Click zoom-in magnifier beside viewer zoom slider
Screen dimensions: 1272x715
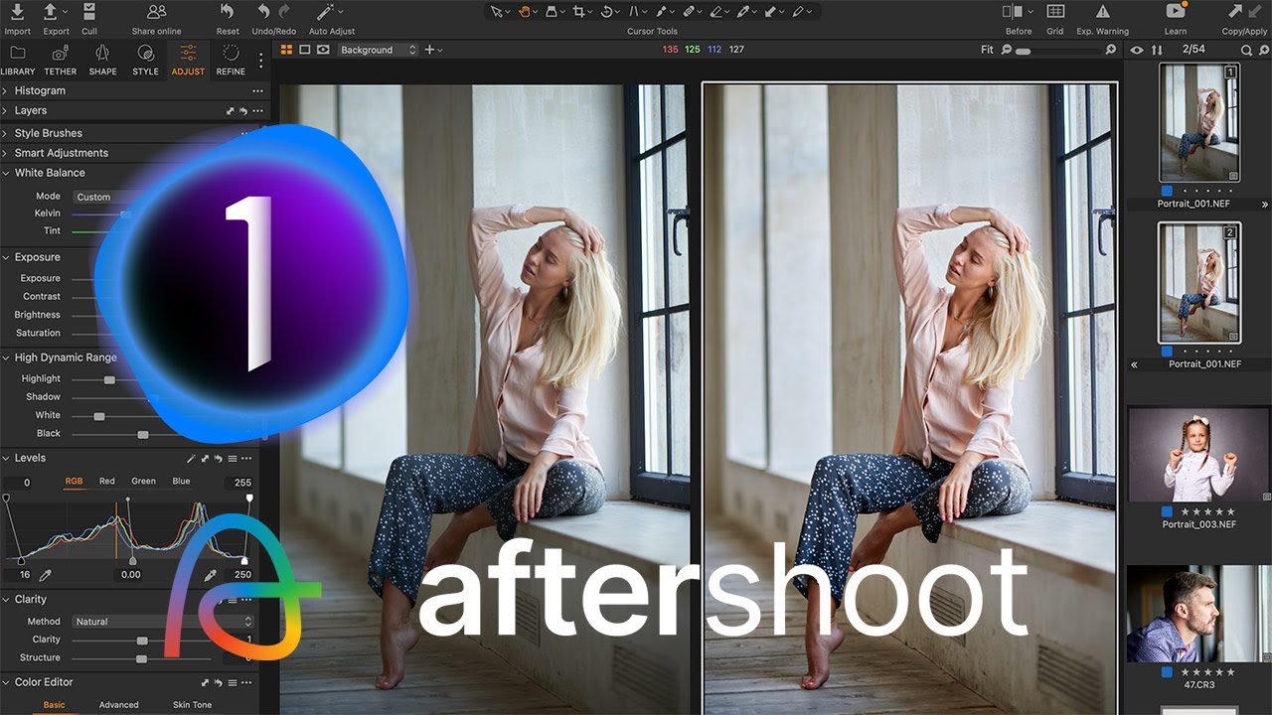(x=1110, y=50)
